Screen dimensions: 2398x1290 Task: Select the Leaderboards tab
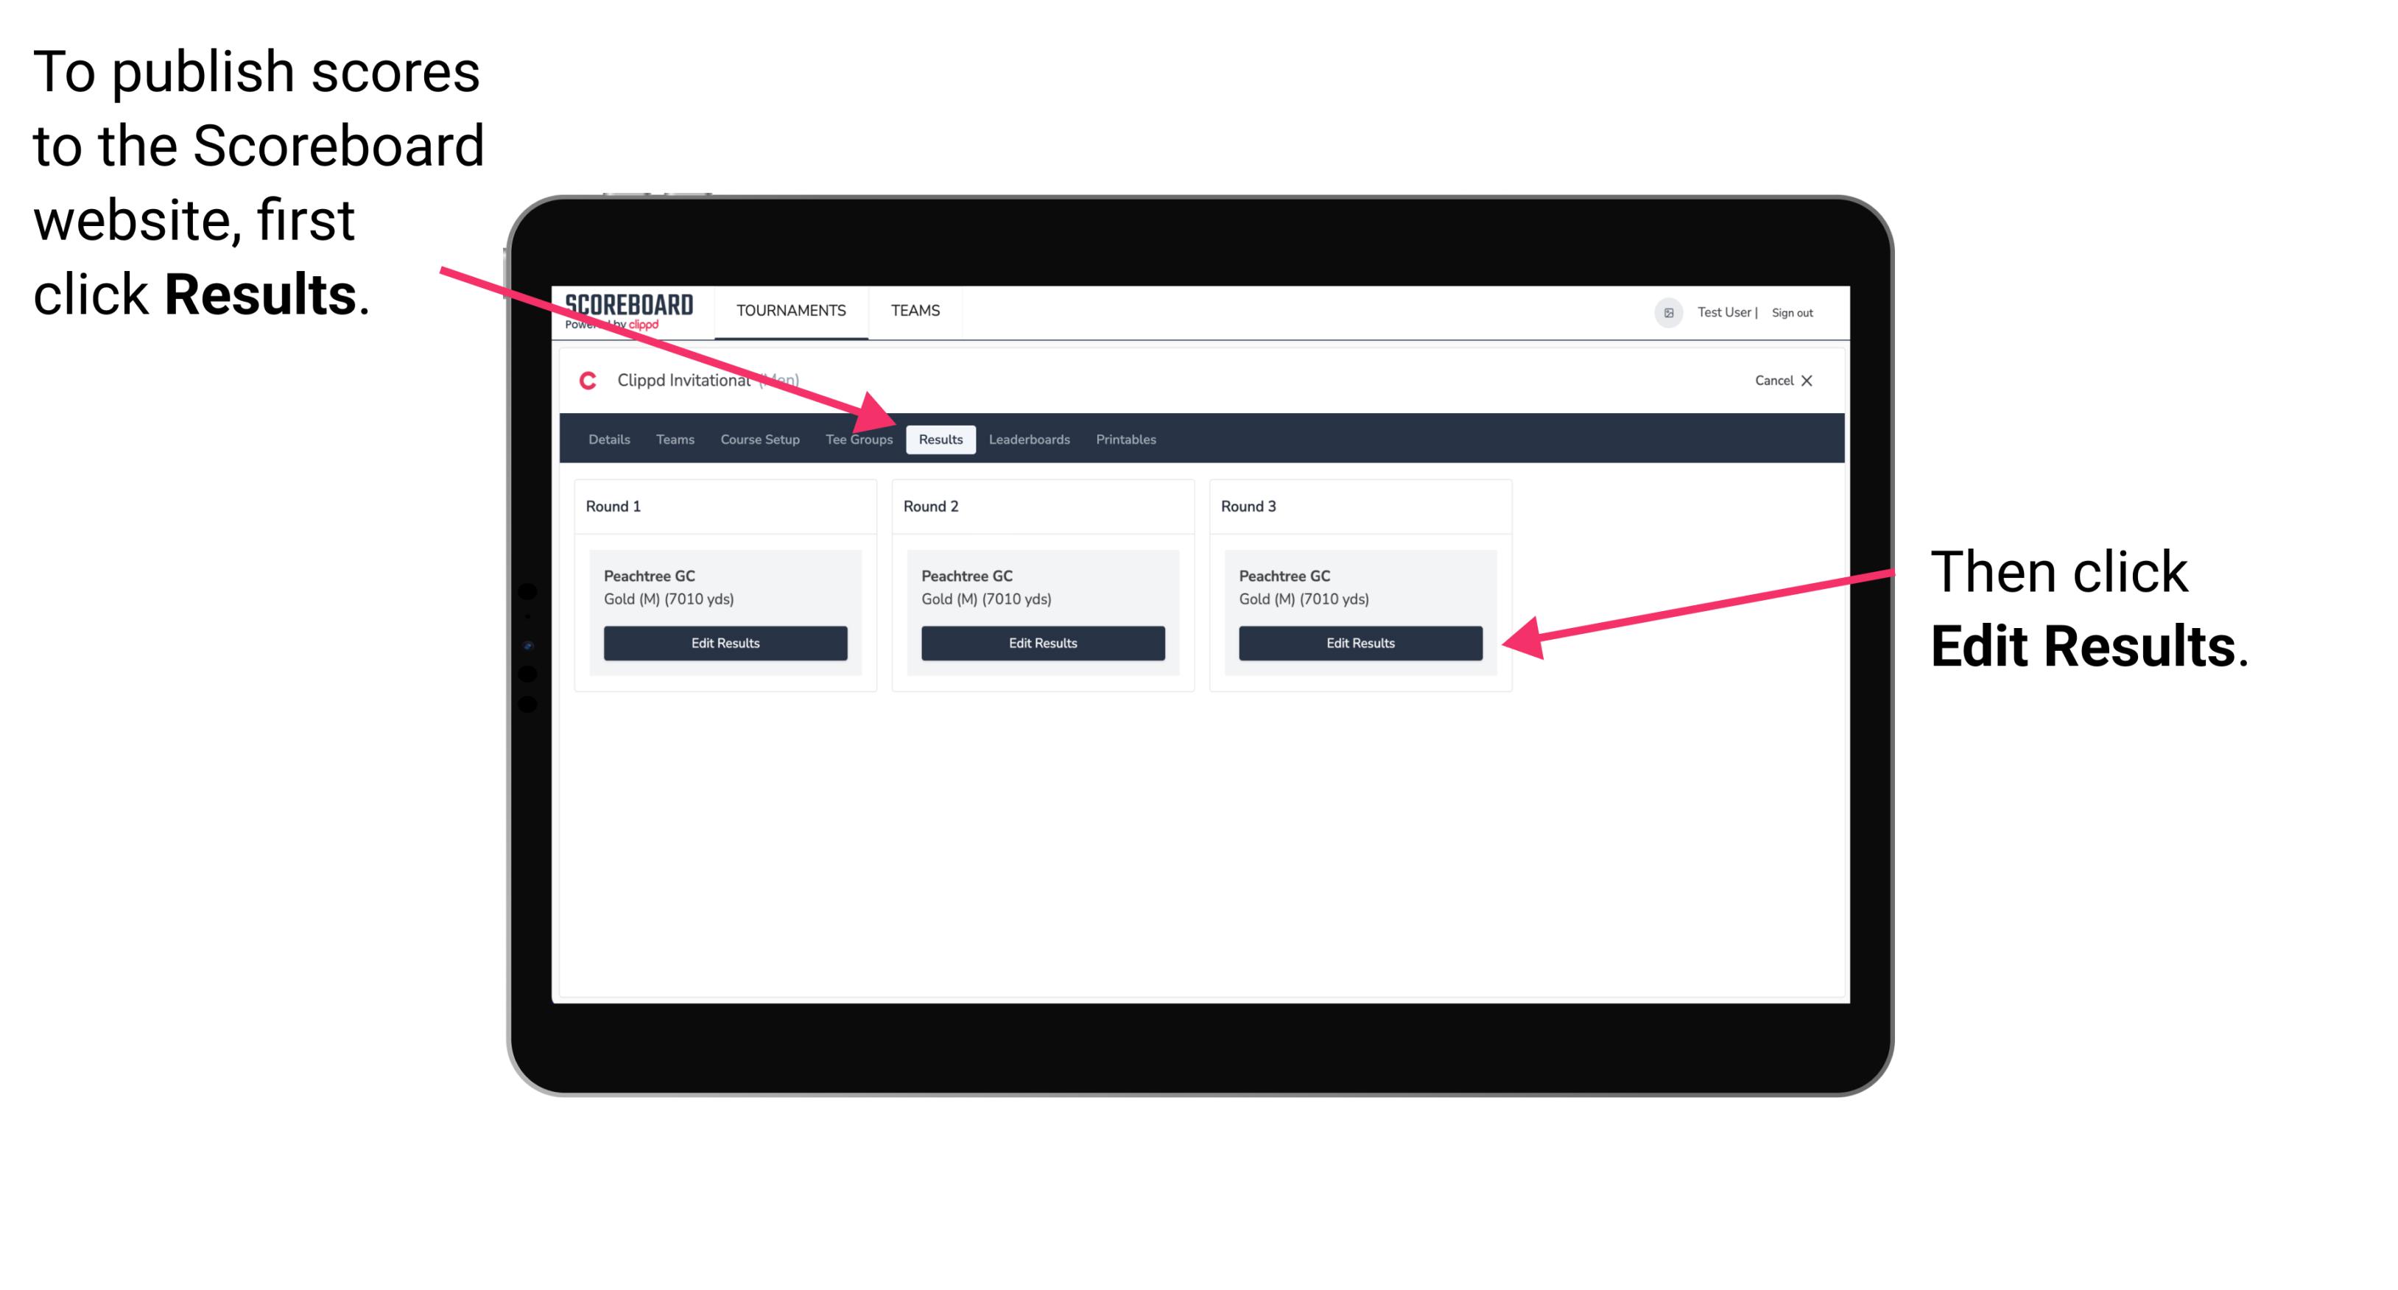point(1030,439)
